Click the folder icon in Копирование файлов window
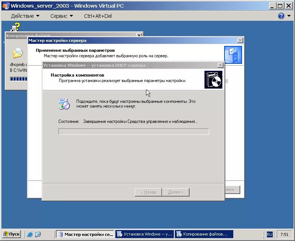The width and height of the screenshot is (295, 241). 18,53
